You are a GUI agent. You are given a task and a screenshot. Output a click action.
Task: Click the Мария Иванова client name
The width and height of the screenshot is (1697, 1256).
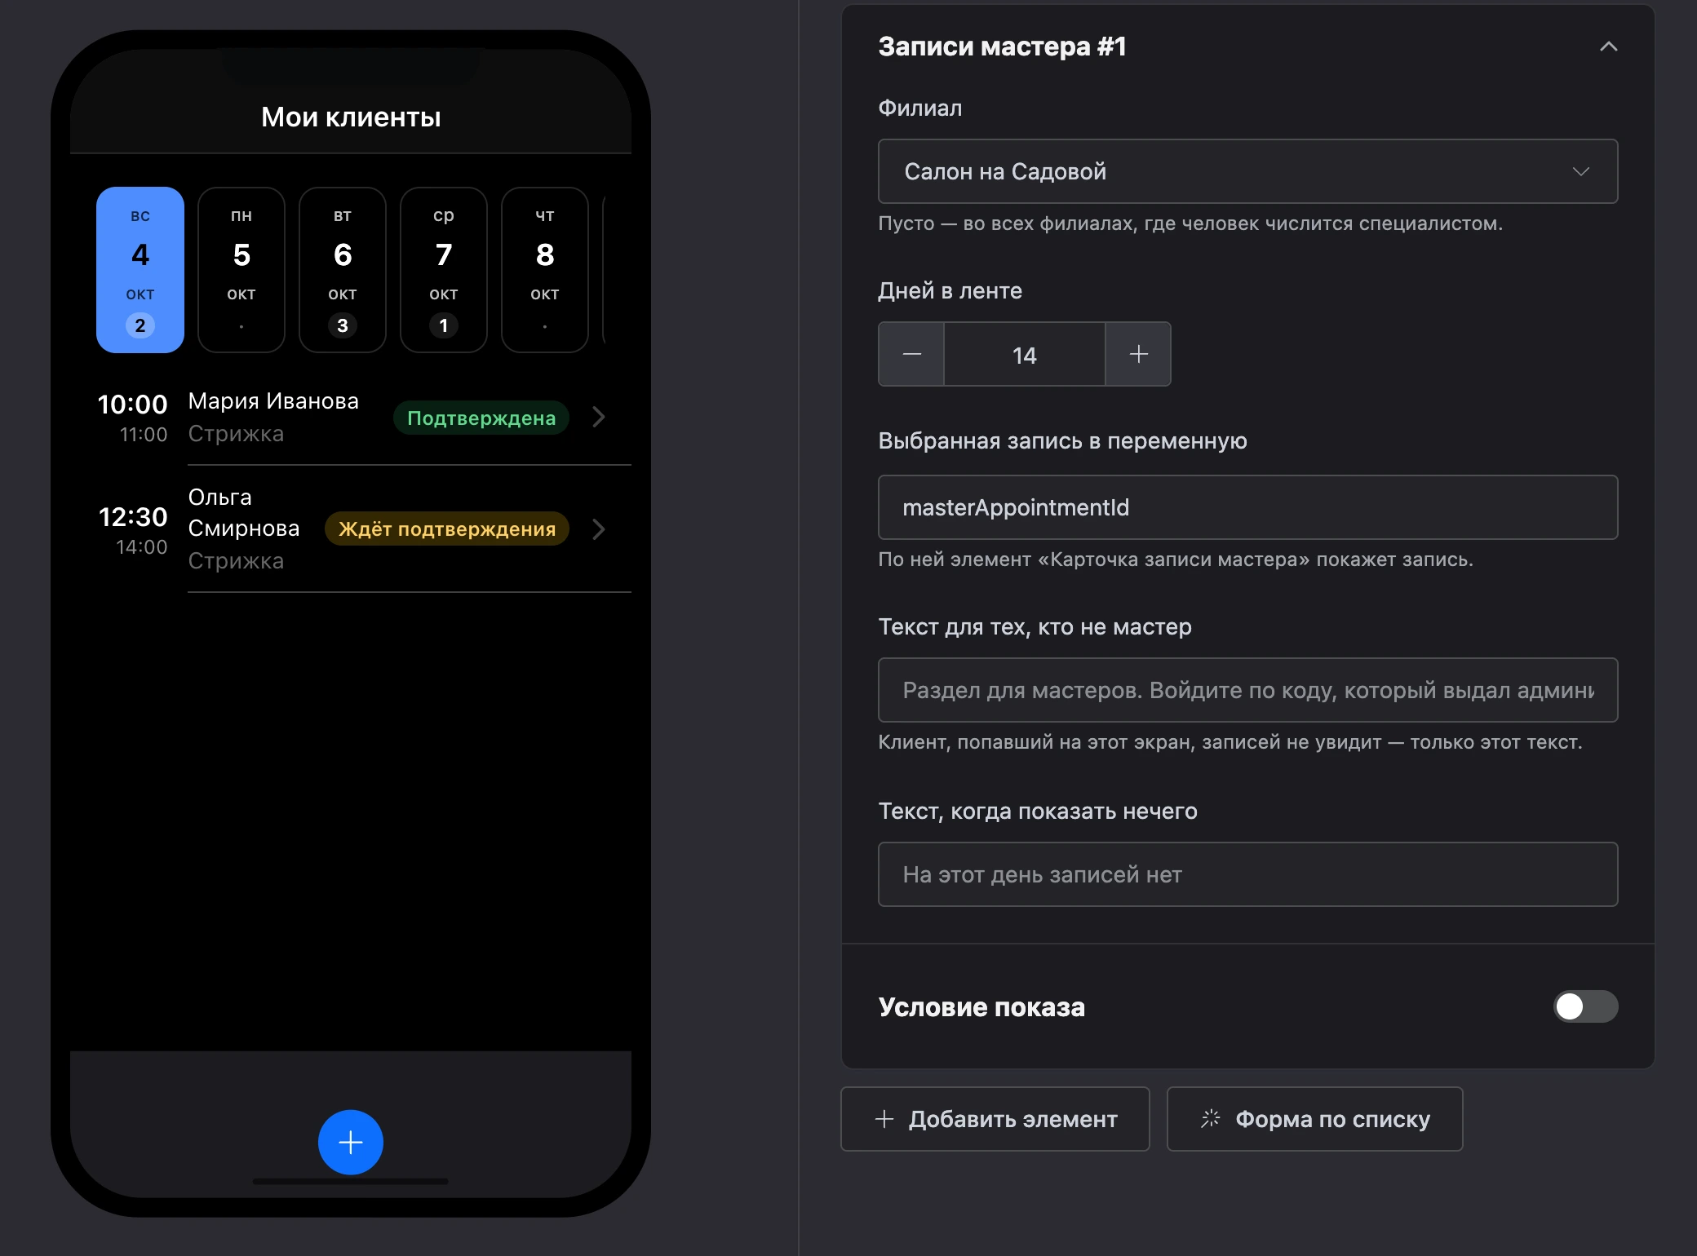273,401
